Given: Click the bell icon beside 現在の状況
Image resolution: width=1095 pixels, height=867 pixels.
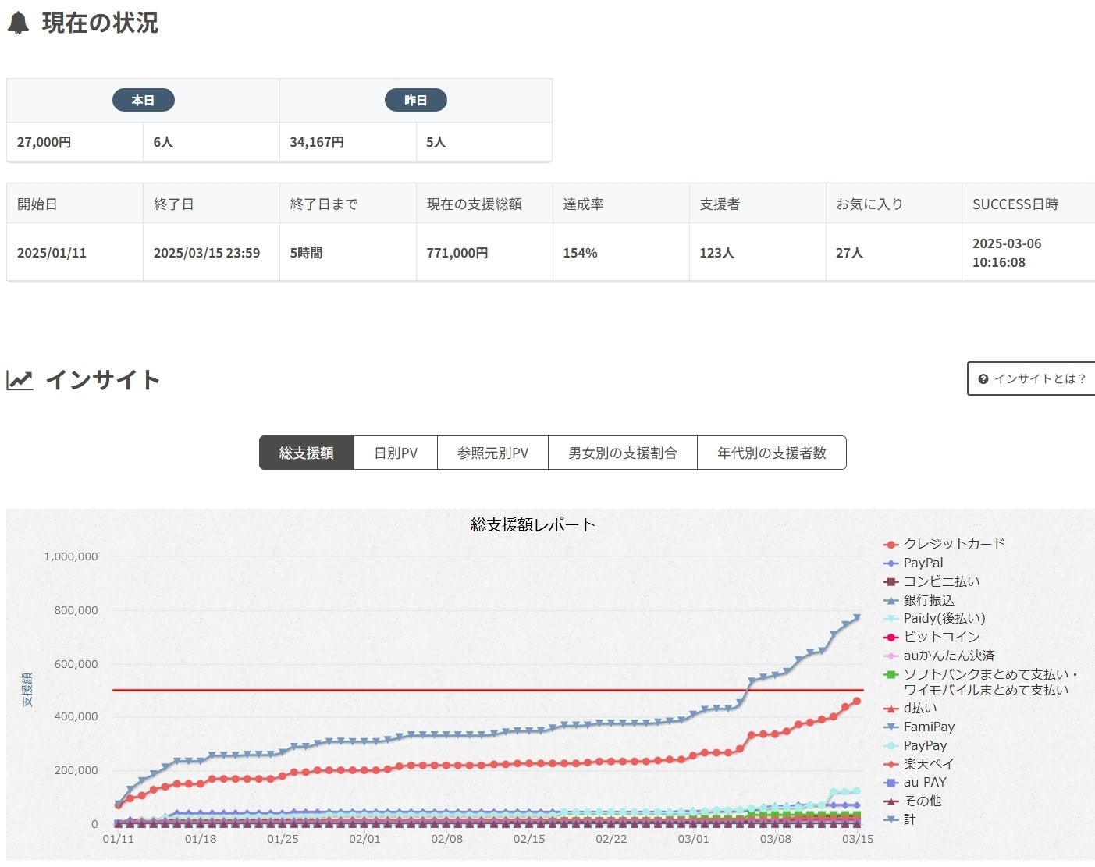Looking at the screenshot, I should pos(18,23).
